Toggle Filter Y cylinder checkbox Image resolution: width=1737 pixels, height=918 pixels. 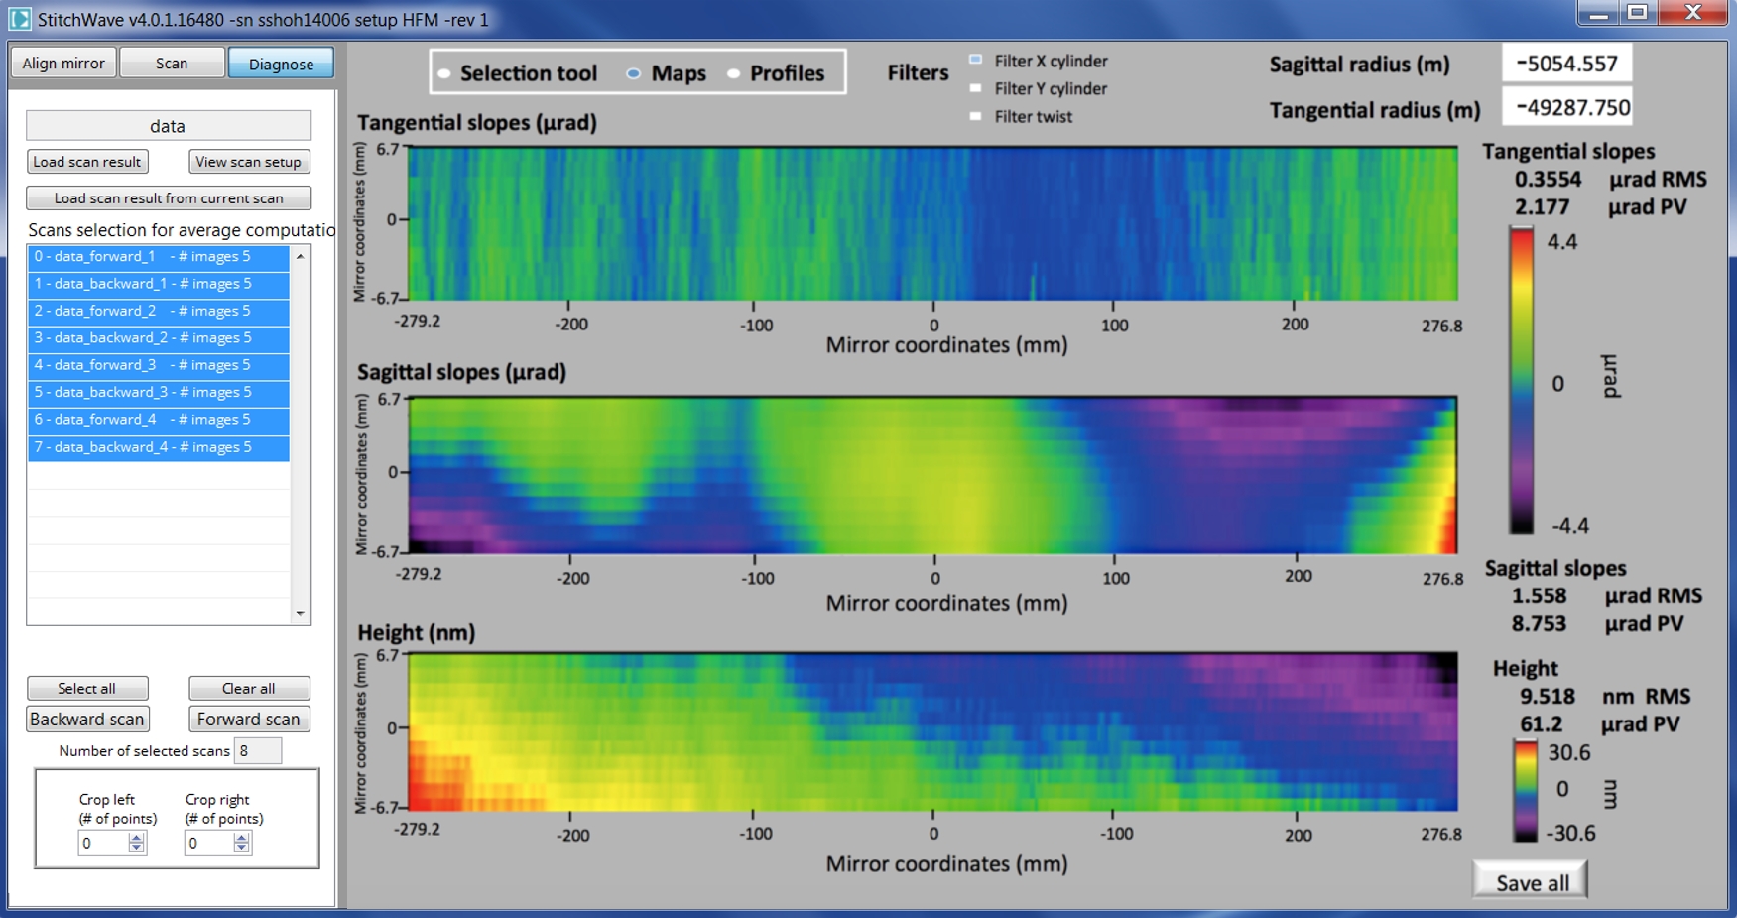[976, 88]
